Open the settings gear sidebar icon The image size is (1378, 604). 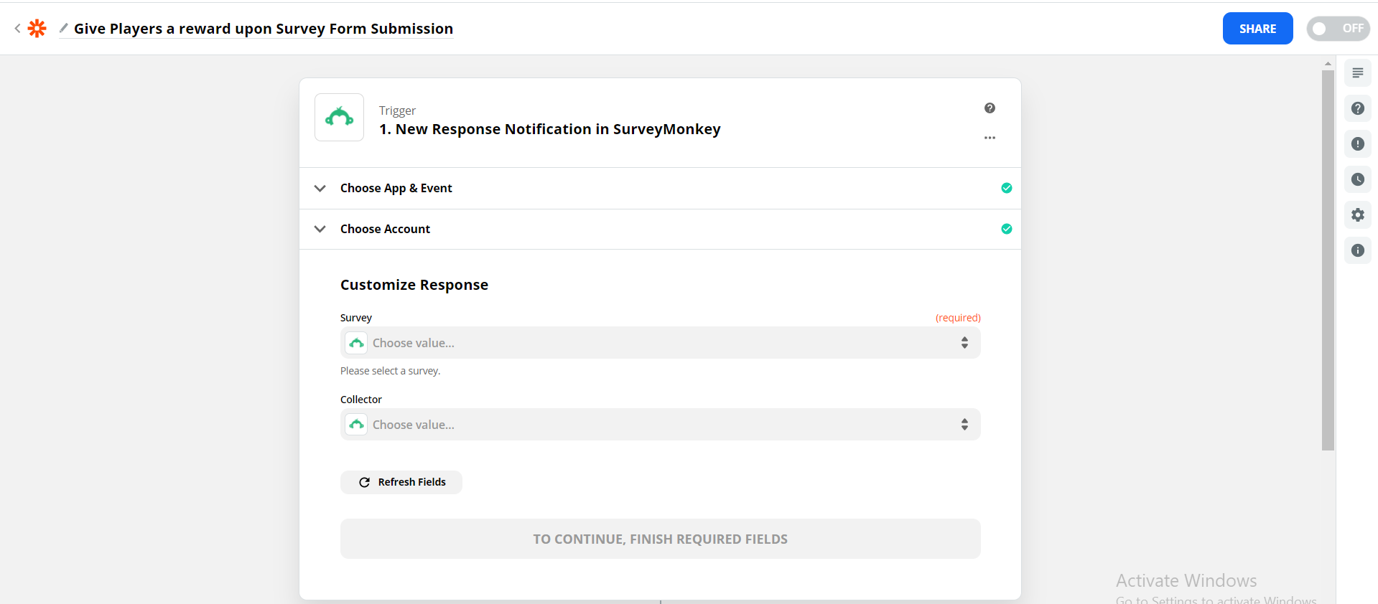(x=1357, y=214)
